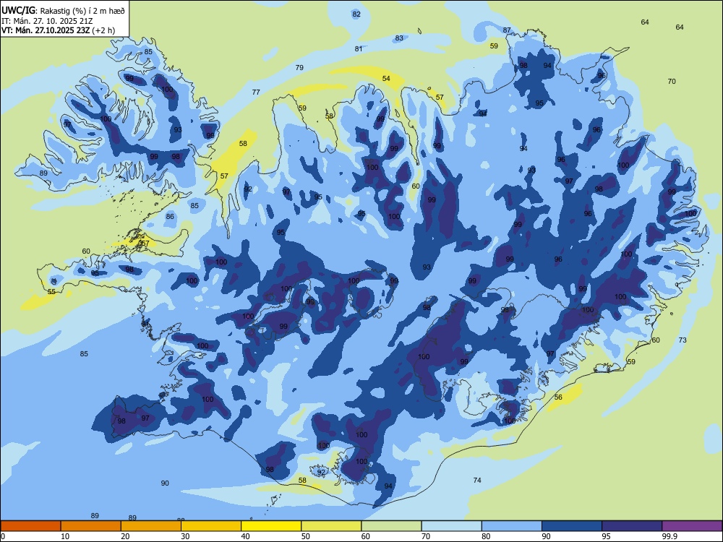The image size is (723, 542).
Task: Select the 20–30 amber legend swatch
Action: click(x=151, y=526)
